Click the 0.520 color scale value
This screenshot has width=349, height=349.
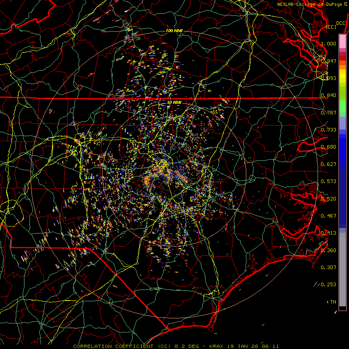point(328,199)
